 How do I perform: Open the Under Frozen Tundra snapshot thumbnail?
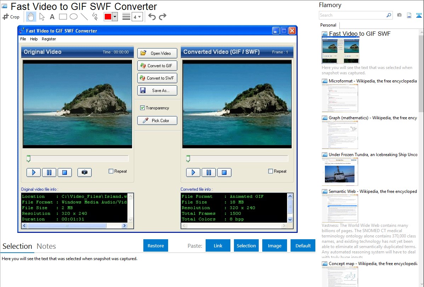(x=340, y=172)
